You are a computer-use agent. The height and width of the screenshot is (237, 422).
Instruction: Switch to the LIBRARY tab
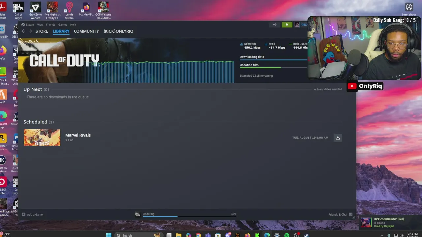coord(61,31)
